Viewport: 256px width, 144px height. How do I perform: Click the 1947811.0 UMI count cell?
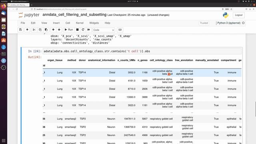[x=130, y=119]
